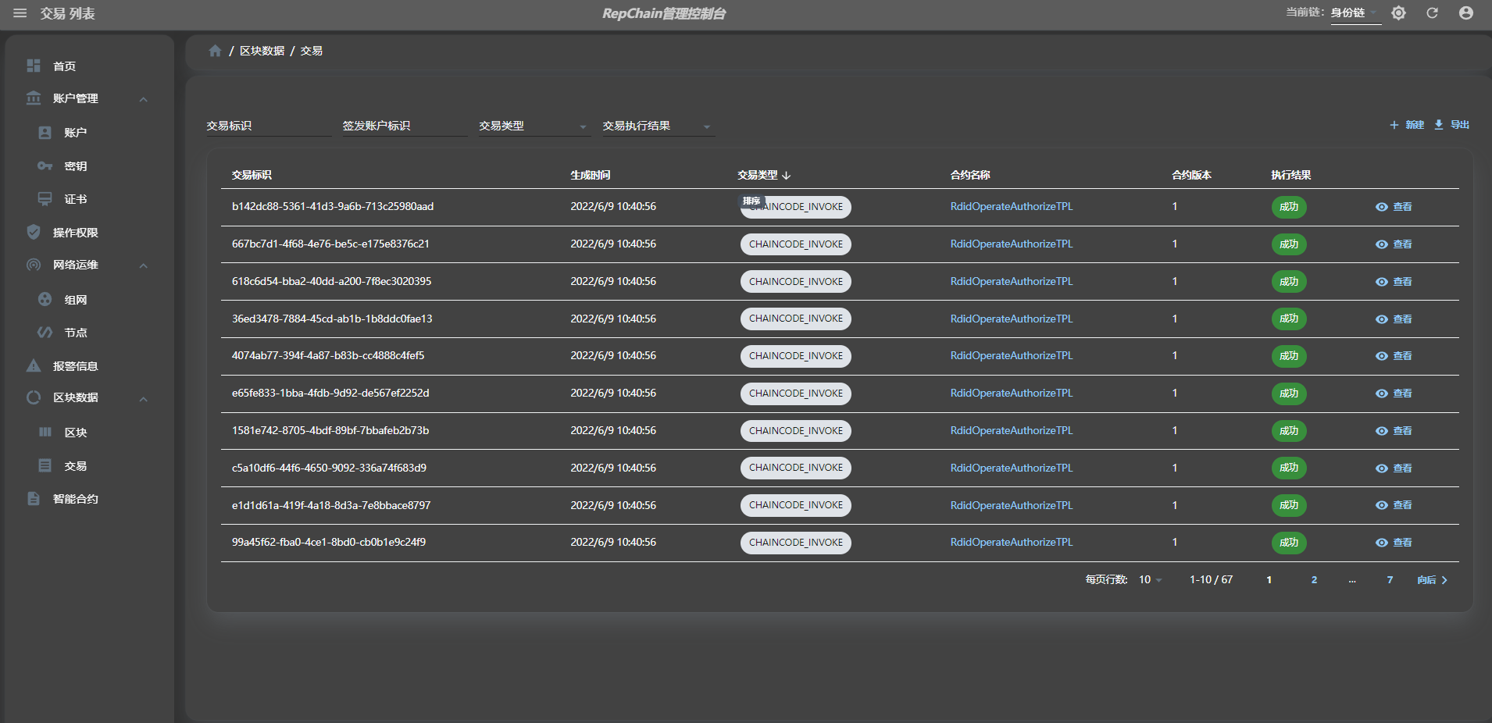Open RdidOperateAuthorizeTPL link in row 99a45f62-fba0
Screen dimensions: 1492x723
[x=1012, y=542]
